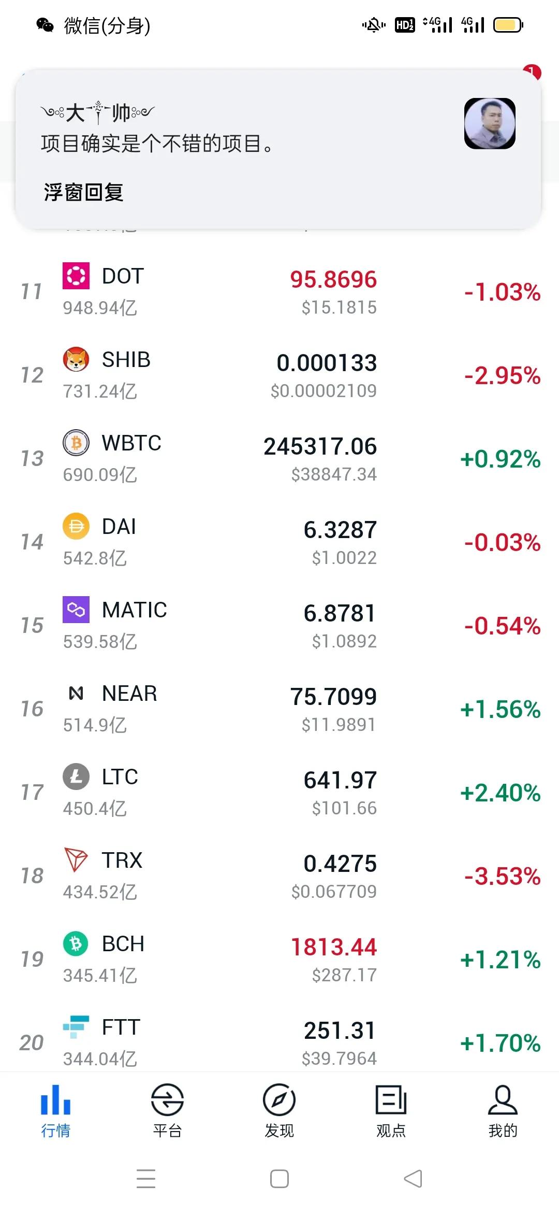
Task: Open the sender avatar in the notification
Action: point(490,123)
